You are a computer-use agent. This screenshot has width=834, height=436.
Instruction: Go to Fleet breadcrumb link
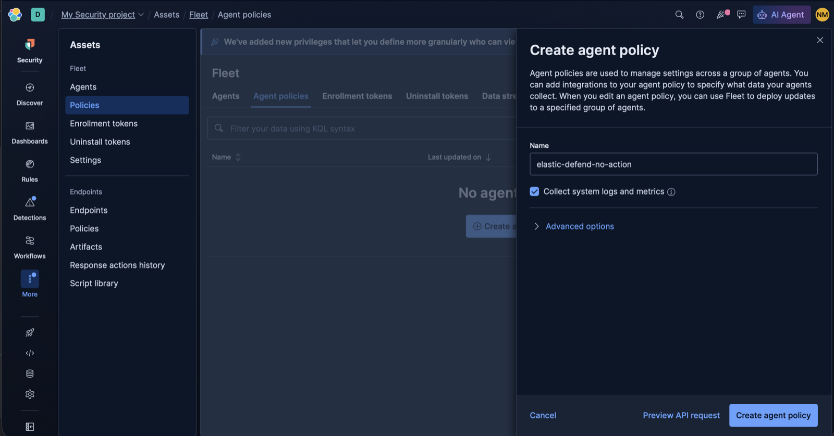[199, 15]
